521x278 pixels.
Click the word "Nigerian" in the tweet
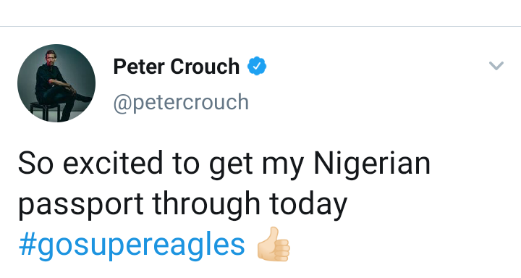372,164
